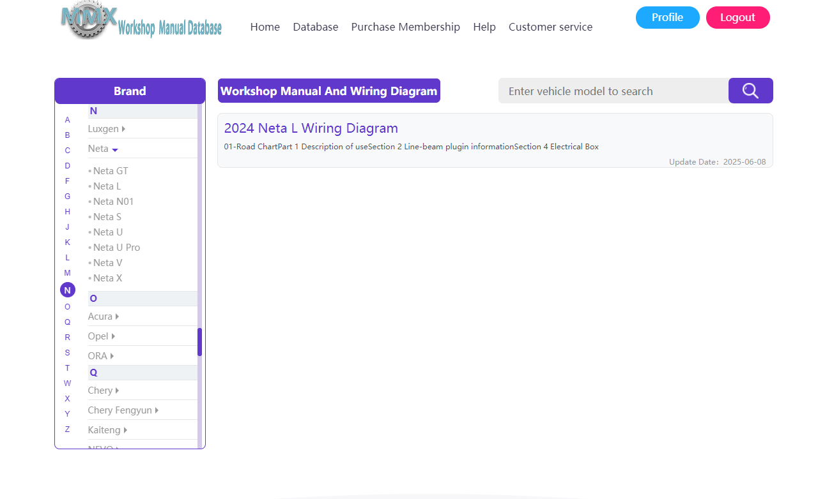Screen dimensions: 818x499
Task: Jump to letter K in brand index
Action: coord(68,242)
